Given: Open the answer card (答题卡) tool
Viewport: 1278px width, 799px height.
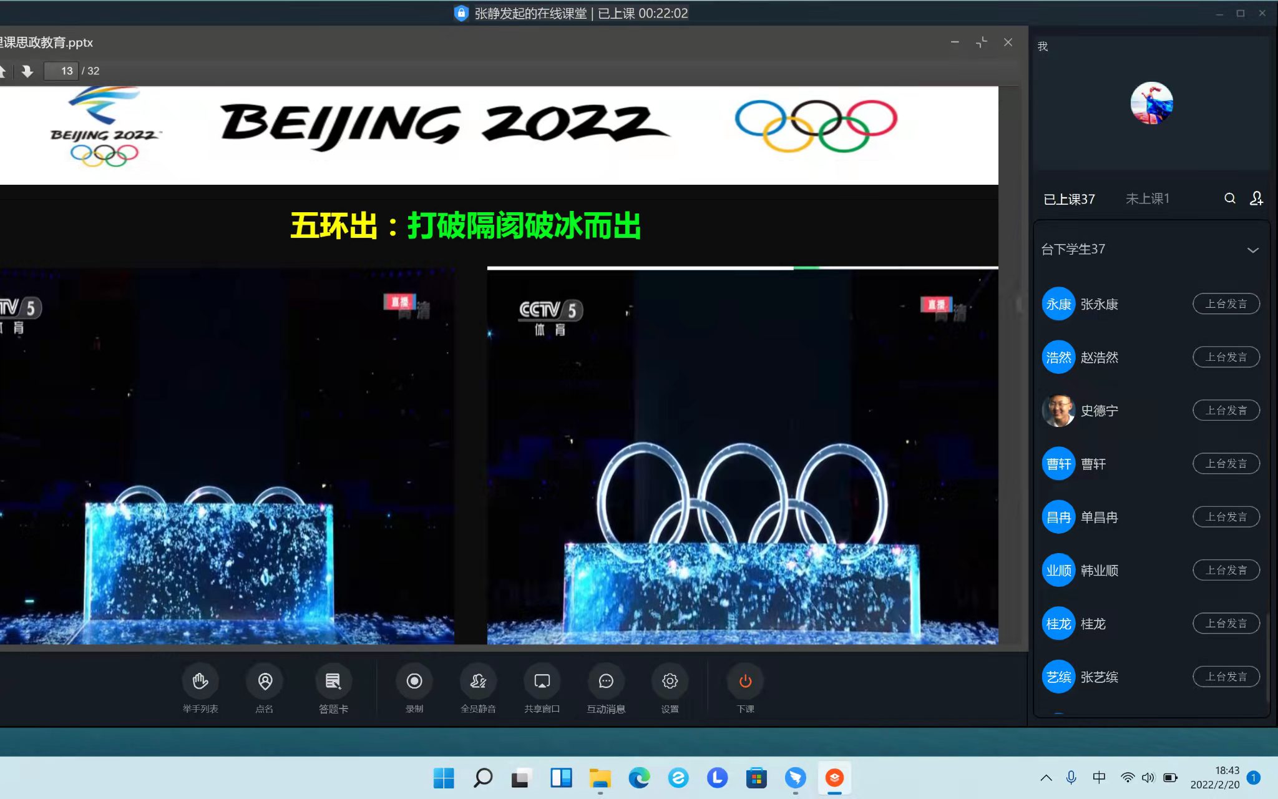Looking at the screenshot, I should (333, 682).
